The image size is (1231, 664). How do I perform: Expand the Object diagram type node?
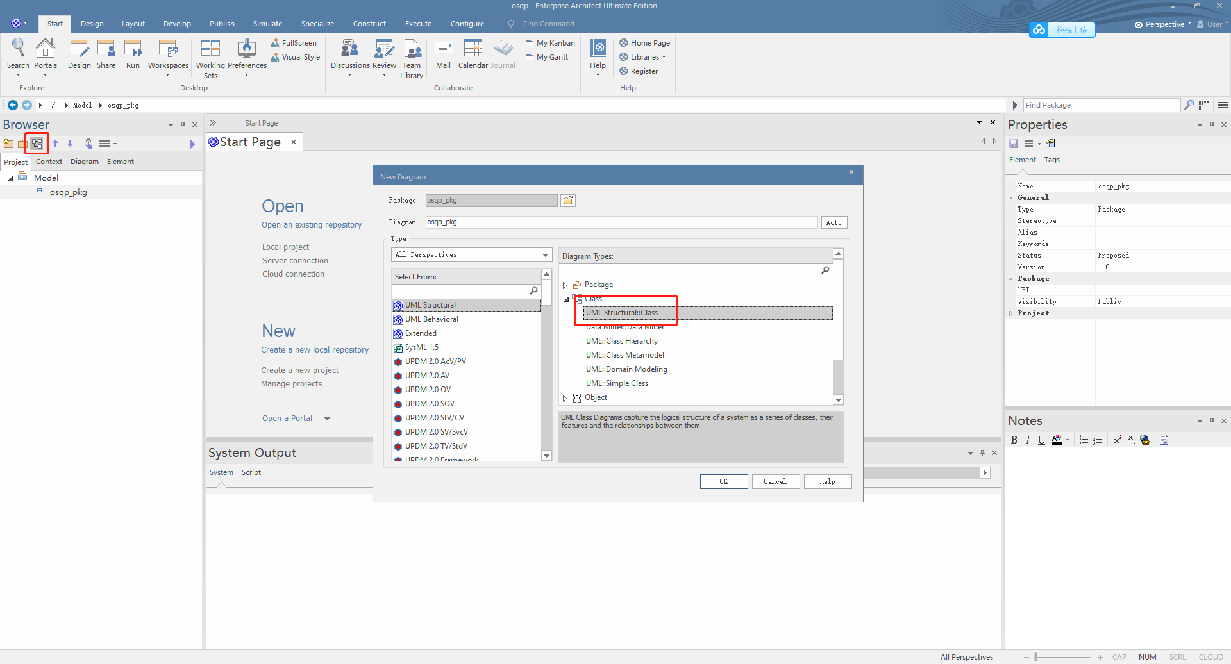(565, 398)
